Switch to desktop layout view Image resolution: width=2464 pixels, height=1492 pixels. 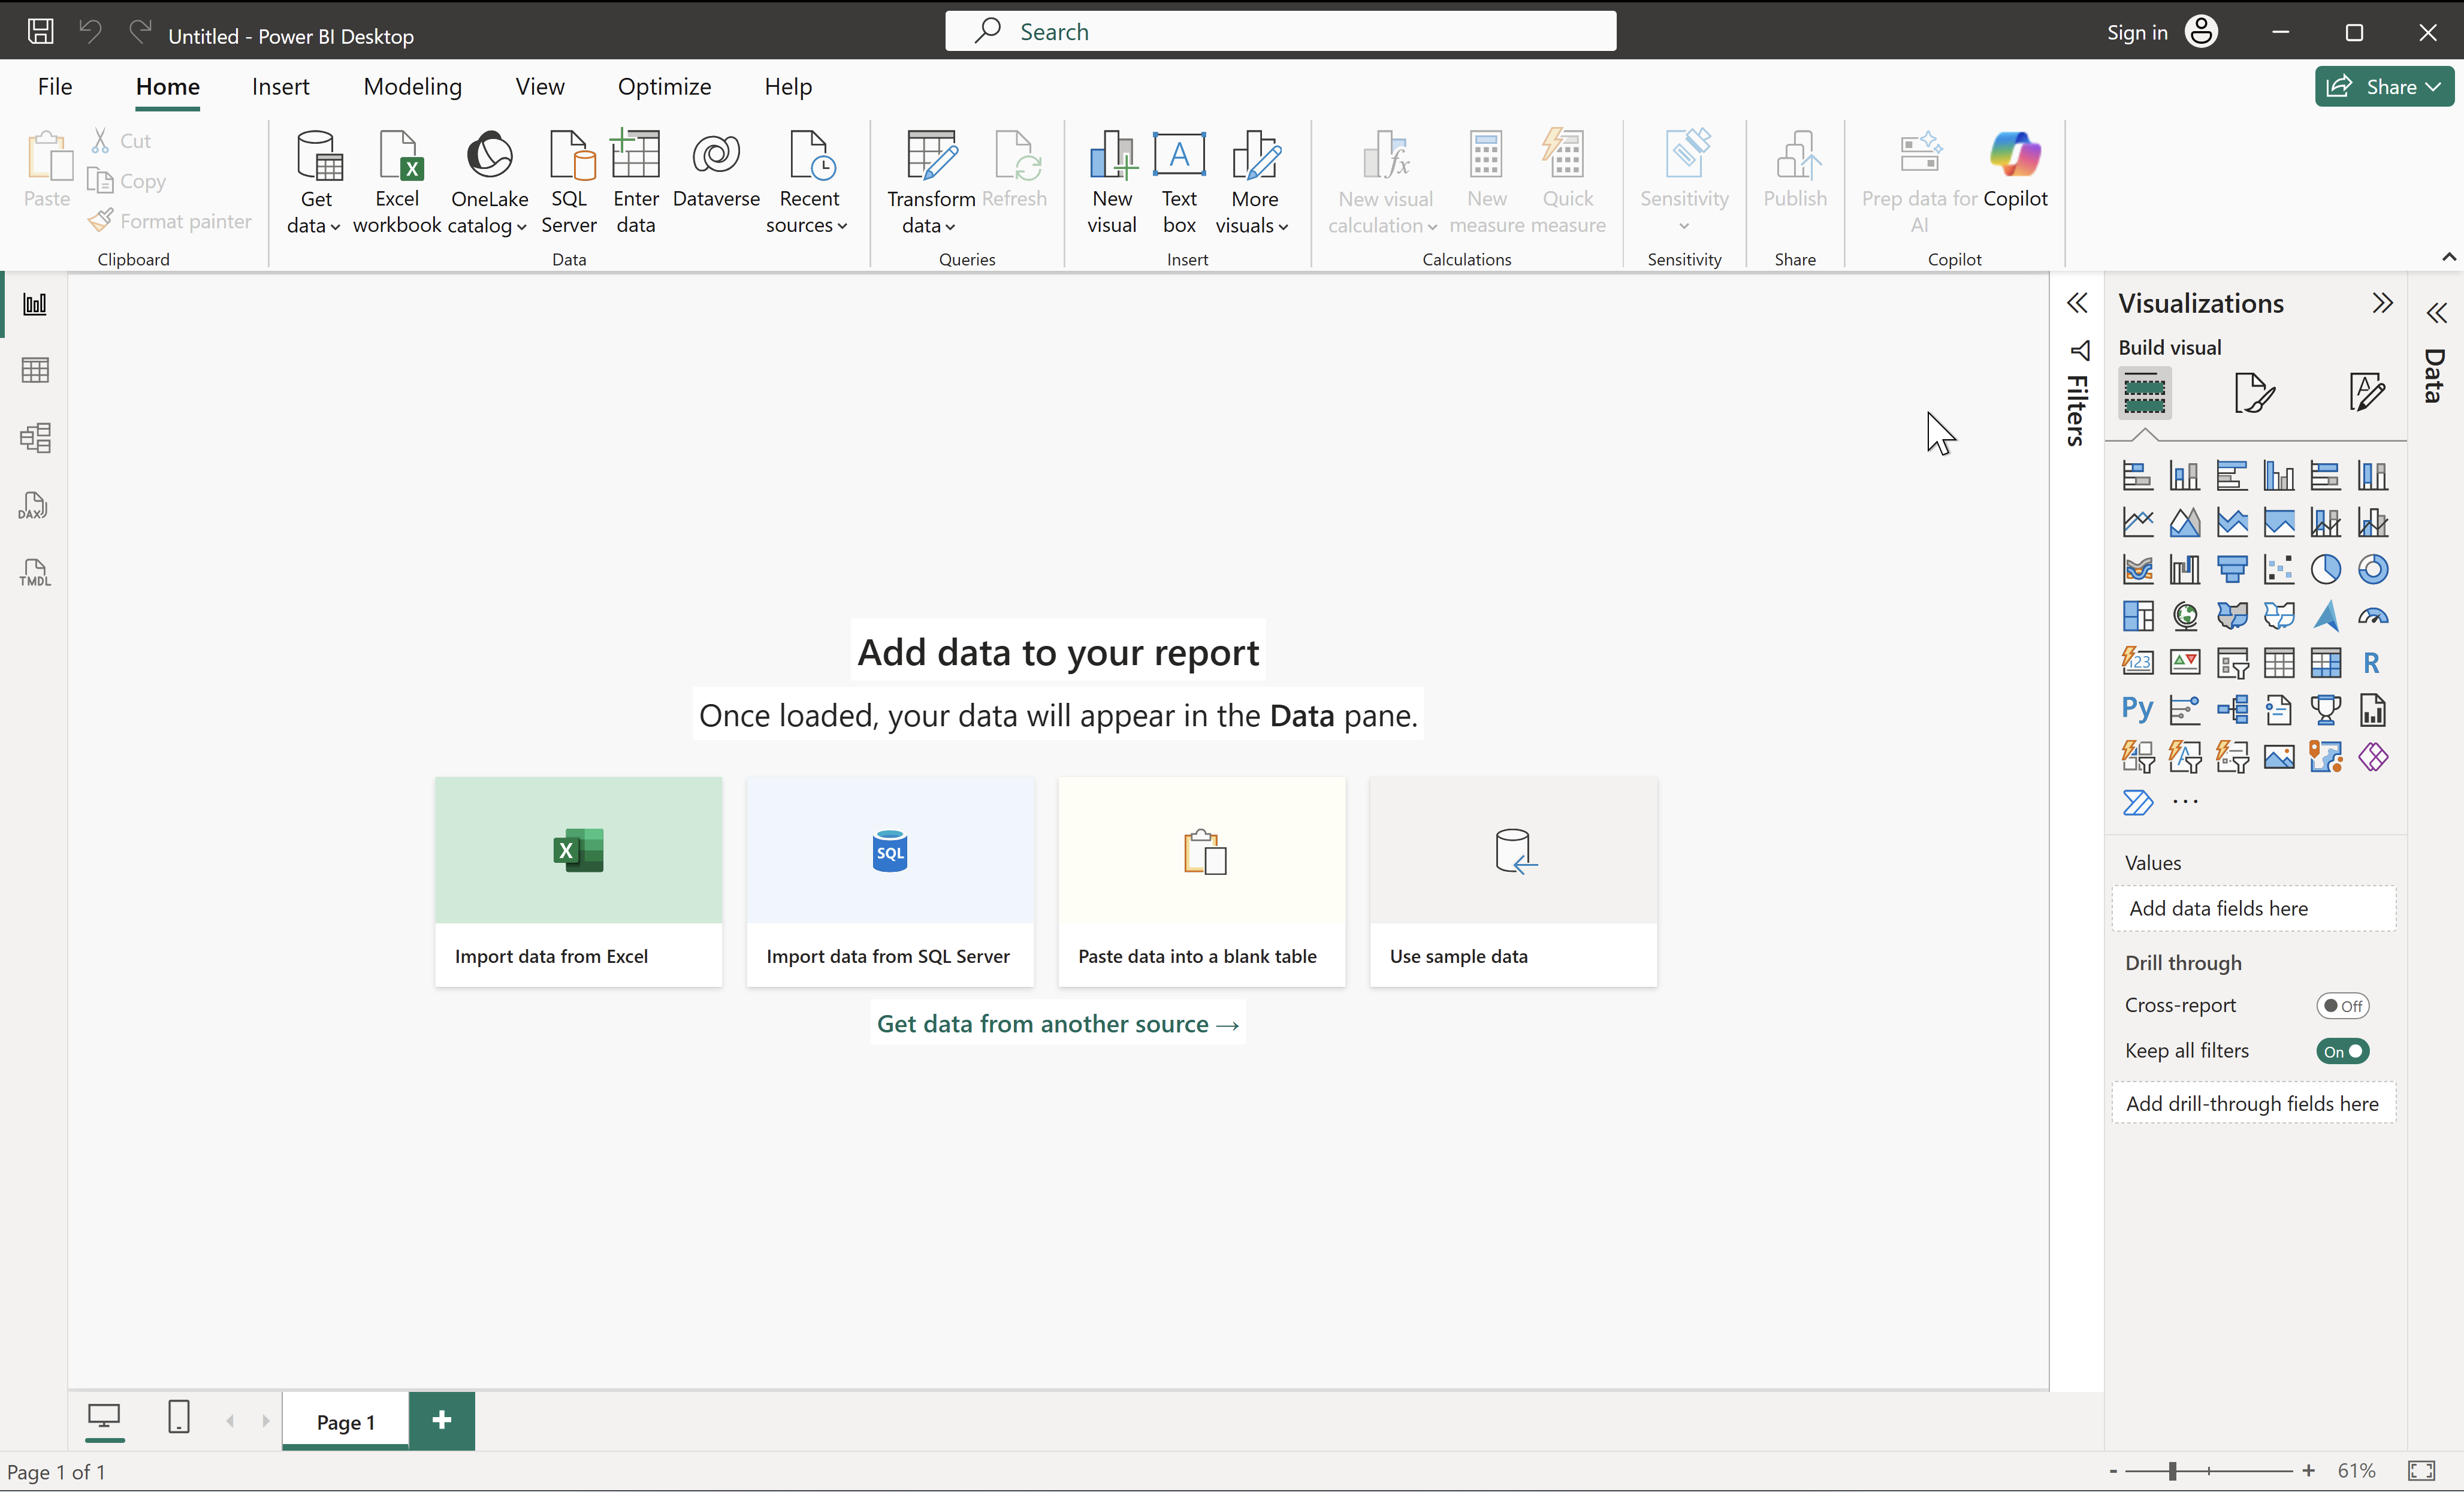pyautogui.click(x=104, y=1418)
